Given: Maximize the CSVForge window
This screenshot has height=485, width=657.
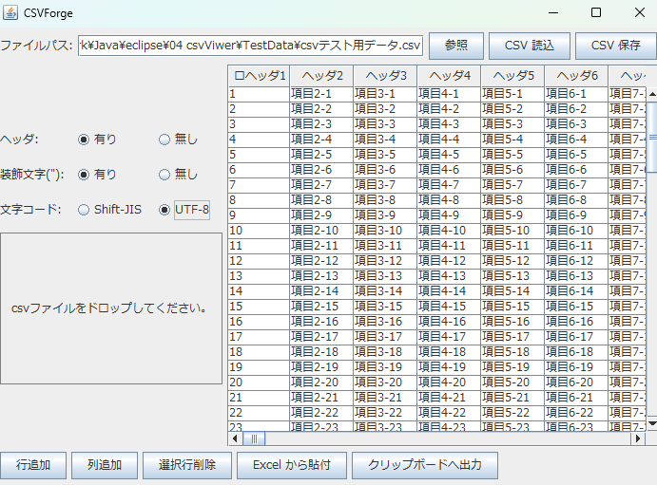Looking at the screenshot, I should click(596, 12).
